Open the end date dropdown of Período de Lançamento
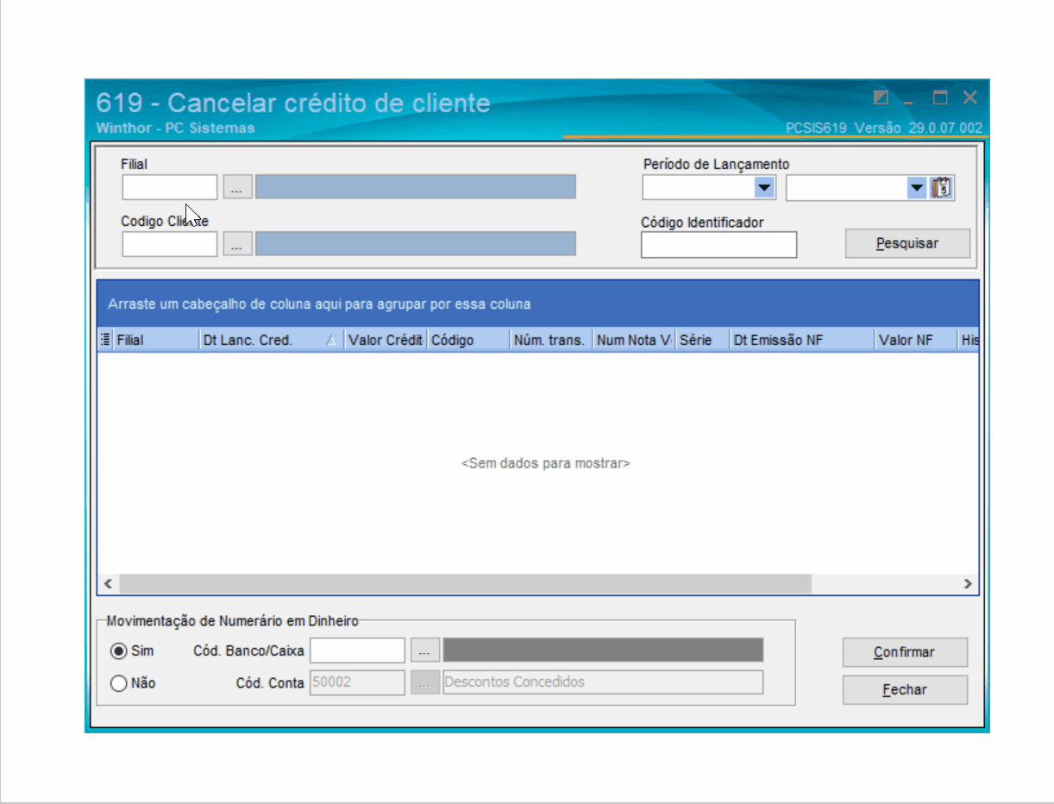Image resolution: width=1054 pixels, height=804 pixels. click(917, 187)
